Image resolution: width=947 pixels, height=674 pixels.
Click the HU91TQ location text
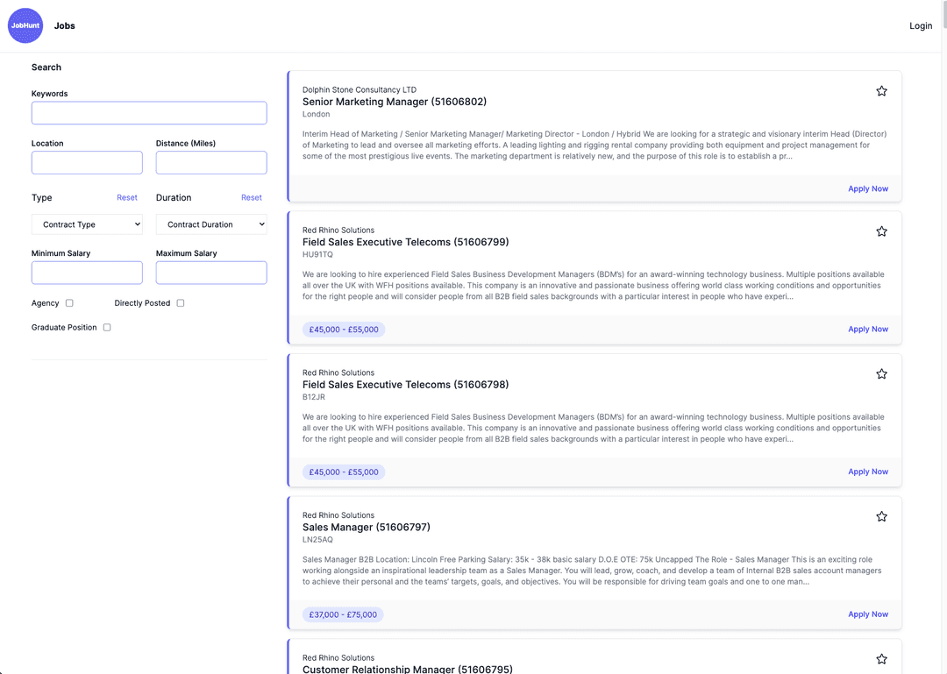click(x=317, y=254)
